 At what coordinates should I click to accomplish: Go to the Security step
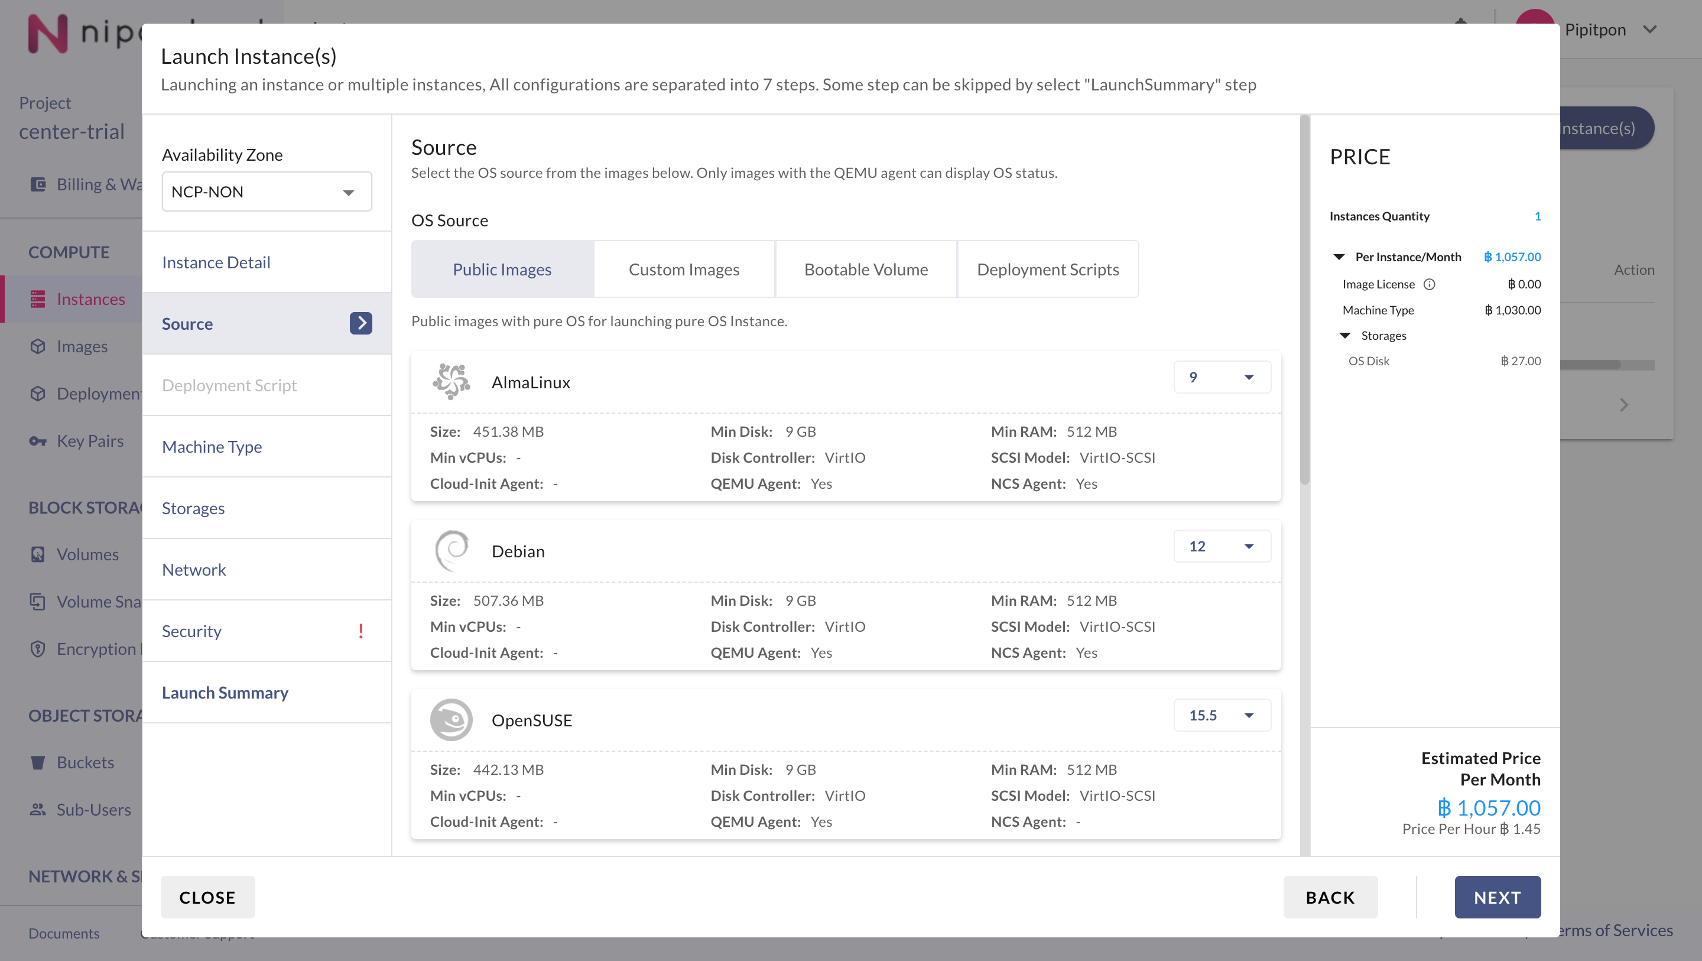(267, 631)
